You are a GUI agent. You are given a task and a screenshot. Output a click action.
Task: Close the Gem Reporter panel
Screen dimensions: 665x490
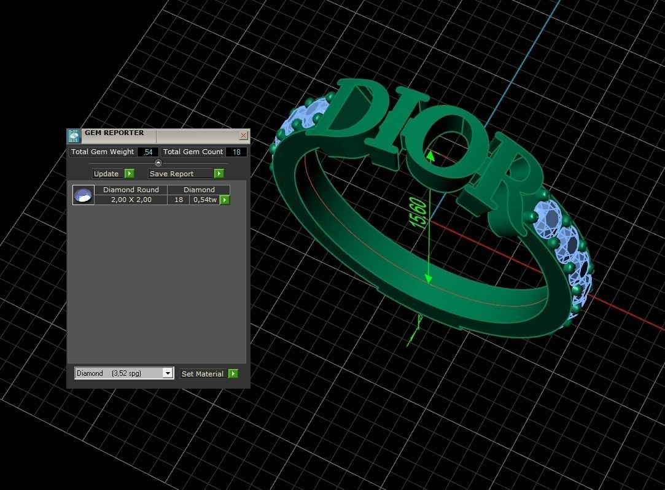243,135
